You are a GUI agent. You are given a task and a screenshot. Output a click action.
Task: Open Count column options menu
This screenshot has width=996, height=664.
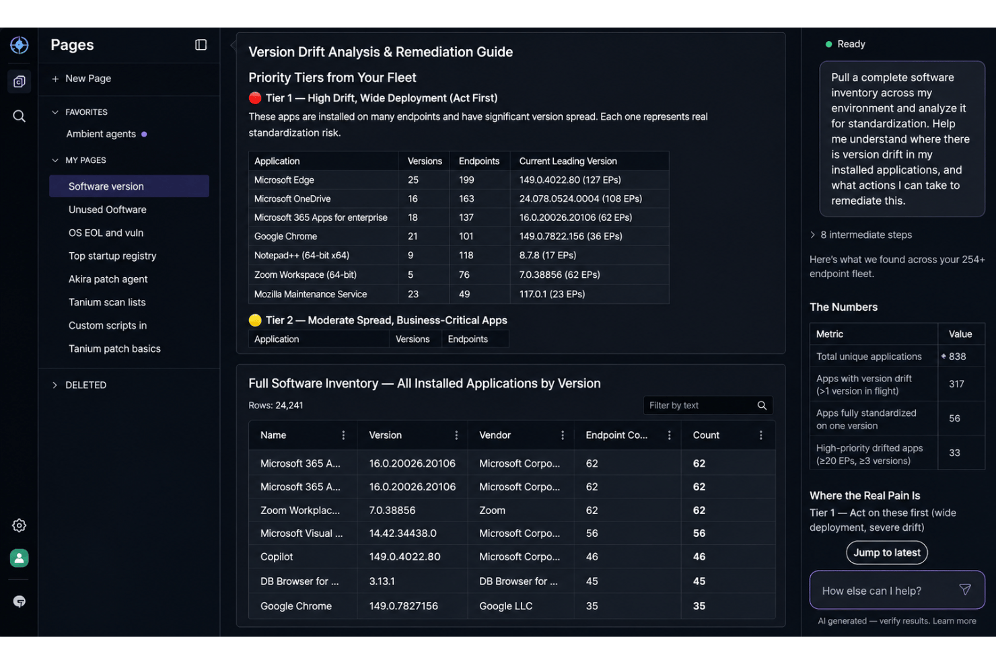click(x=761, y=435)
